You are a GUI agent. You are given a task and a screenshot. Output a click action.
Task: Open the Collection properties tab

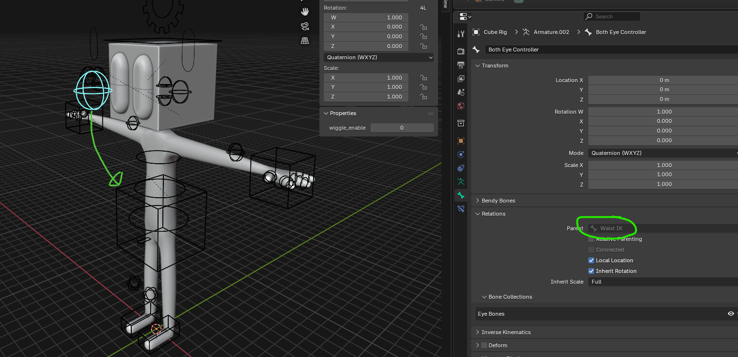coord(461,123)
